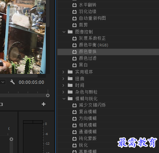
Task: Click the 通道模糊 effect icon
Action: 74,132
